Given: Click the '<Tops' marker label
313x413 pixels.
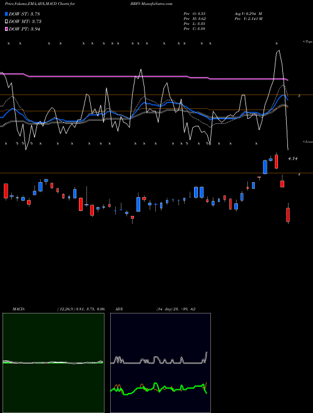Looking at the screenshot, I should [307, 42].
